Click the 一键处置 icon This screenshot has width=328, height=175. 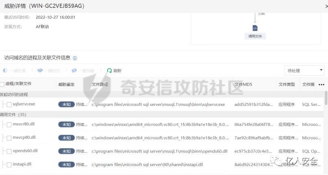click(x=5, y=71)
